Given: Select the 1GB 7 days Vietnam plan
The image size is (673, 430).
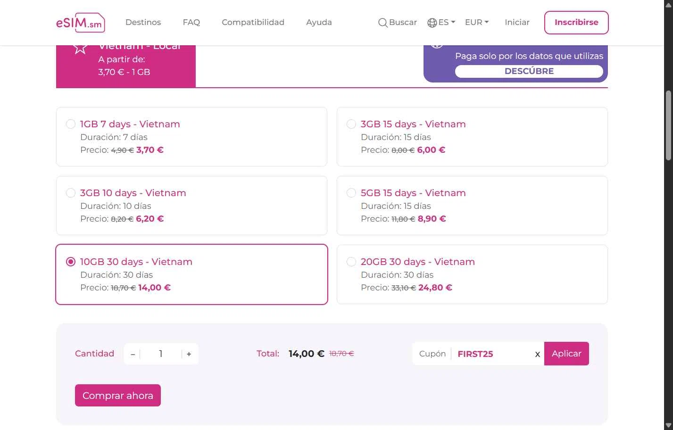Looking at the screenshot, I should [191, 137].
